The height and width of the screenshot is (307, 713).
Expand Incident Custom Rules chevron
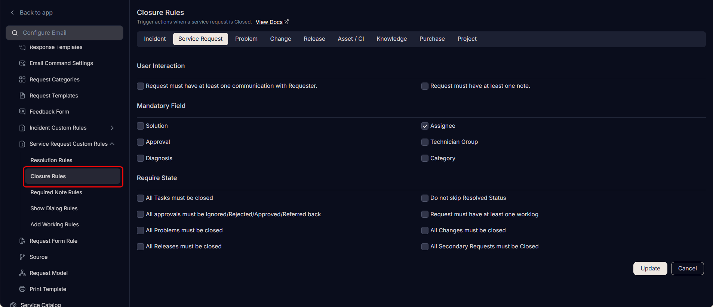click(x=112, y=128)
